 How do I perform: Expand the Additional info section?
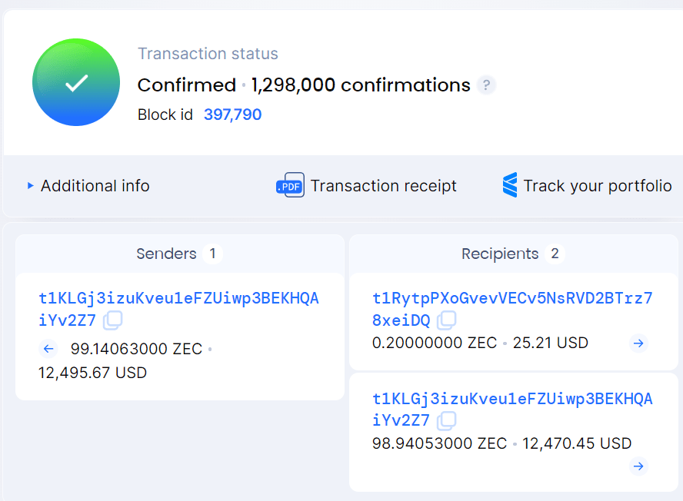(x=88, y=186)
